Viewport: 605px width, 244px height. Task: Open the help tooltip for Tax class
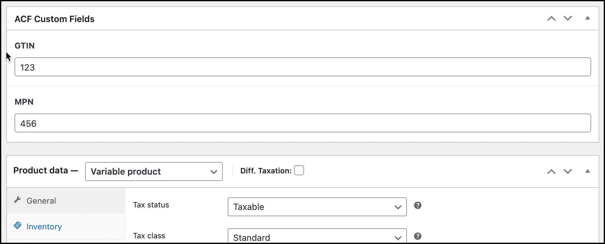point(418,236)
